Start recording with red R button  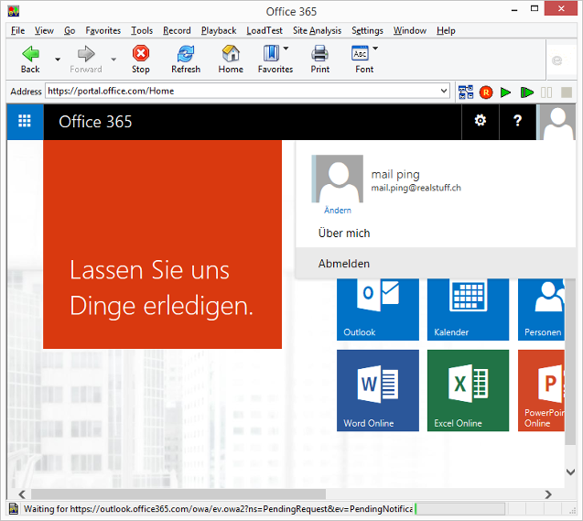tap(486, 92)
